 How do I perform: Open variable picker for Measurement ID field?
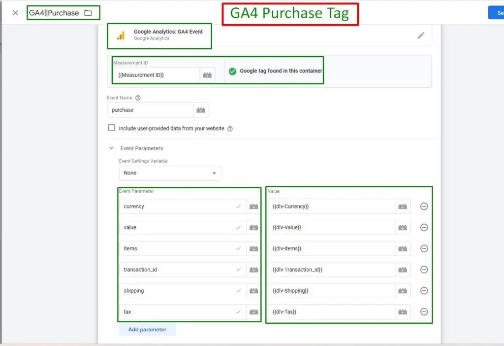207,75
